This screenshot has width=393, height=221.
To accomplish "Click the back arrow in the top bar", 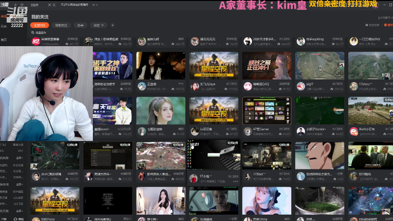I will coord(16,5).
